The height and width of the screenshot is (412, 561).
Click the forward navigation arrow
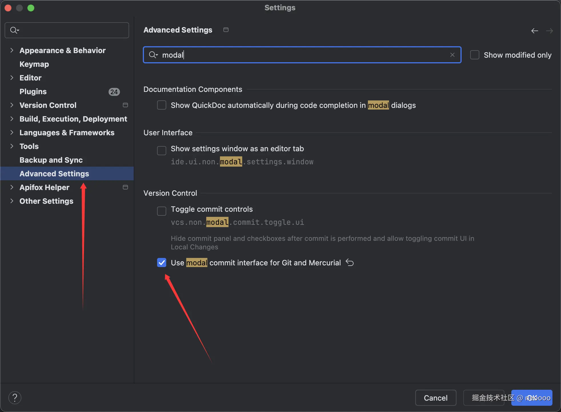tap(549, 31)
